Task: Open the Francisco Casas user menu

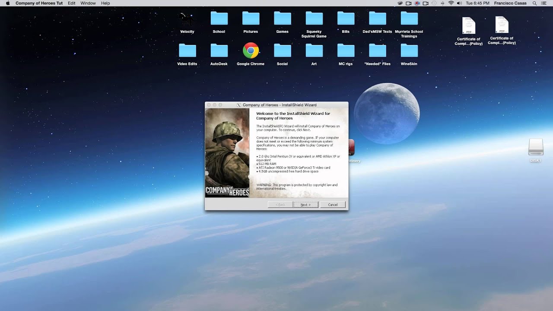Action: point(510,3)
